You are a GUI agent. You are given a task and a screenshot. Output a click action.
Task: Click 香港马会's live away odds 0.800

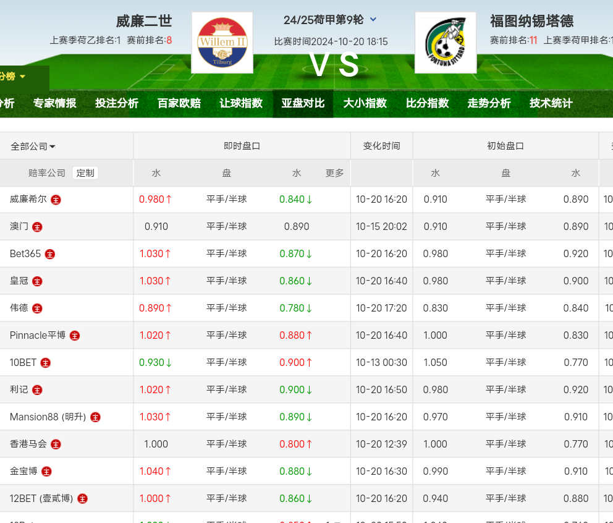296,444
